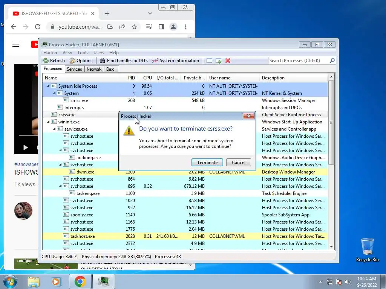
Task: Collapse services.exe tree node
Action: 54,129
